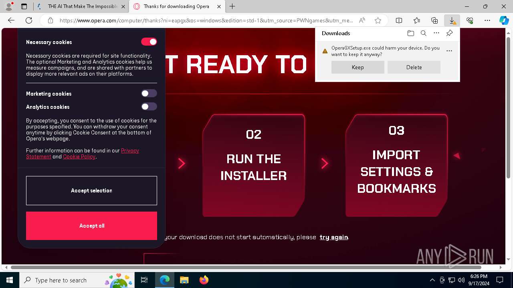Open Edge Settings and more menu
The width and height of the screenshot is (513, 288).
click(x=487, y=20)
